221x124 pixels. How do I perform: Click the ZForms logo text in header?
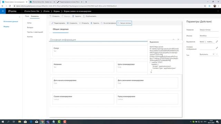pyautogui.click(x=12, y=11)
